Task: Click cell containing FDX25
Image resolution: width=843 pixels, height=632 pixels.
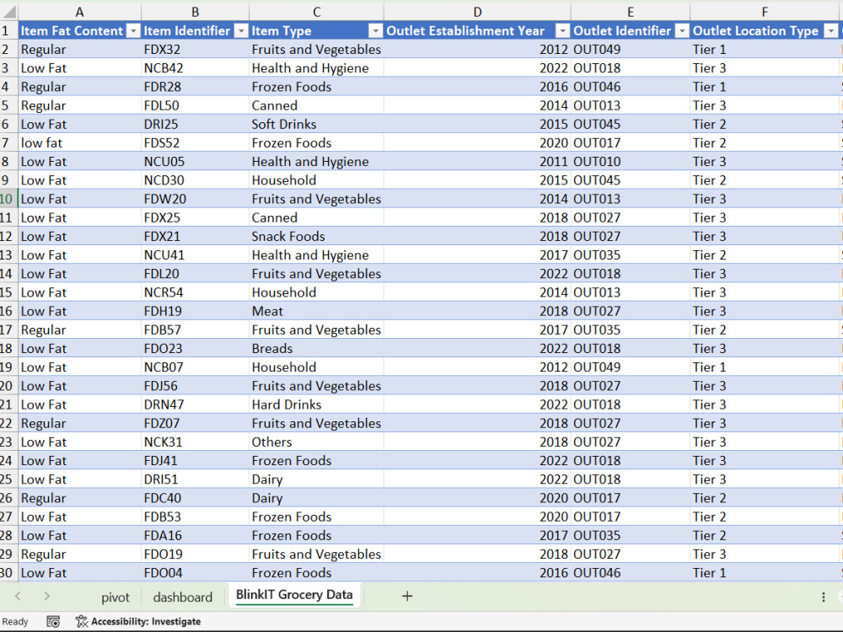Action: click(x=196, y=217)
